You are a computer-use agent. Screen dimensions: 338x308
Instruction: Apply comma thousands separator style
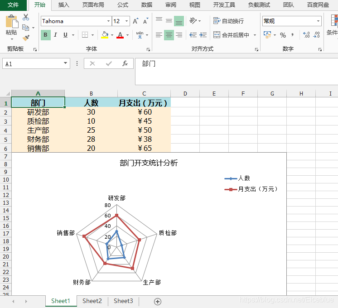point(293,35)
